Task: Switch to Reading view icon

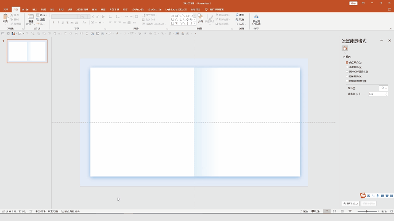Action: (x=342, y=211)
